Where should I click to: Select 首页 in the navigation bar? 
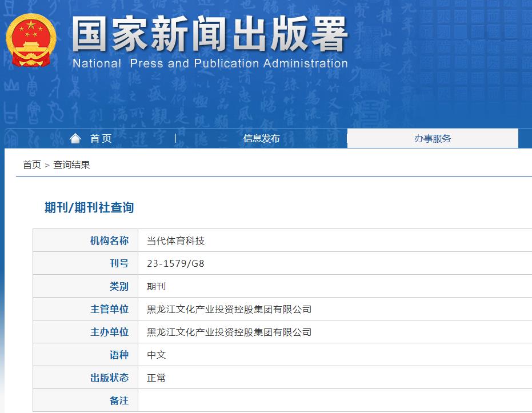tap(101, 138)
